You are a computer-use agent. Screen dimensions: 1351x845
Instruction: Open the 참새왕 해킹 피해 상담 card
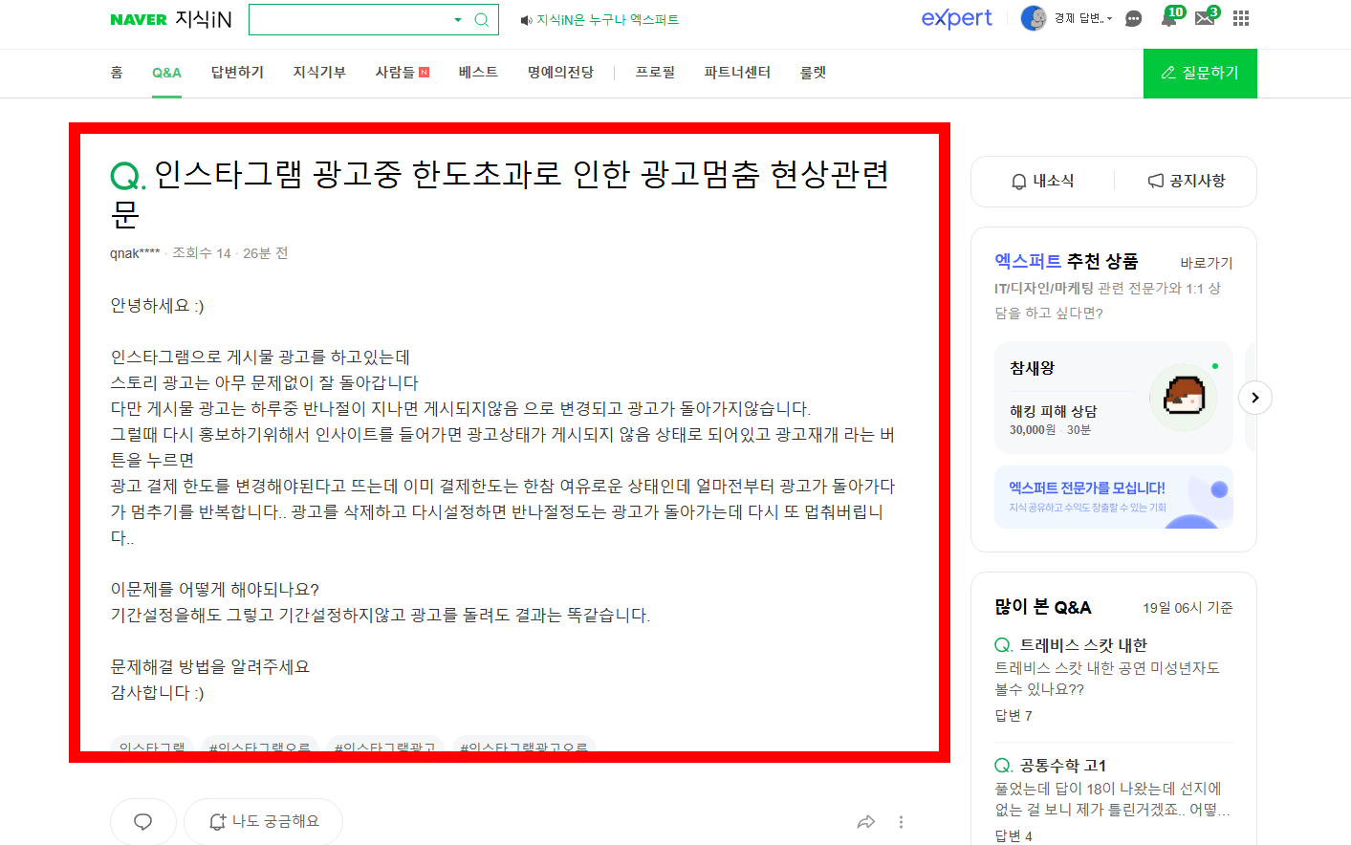pos(1113,398)
